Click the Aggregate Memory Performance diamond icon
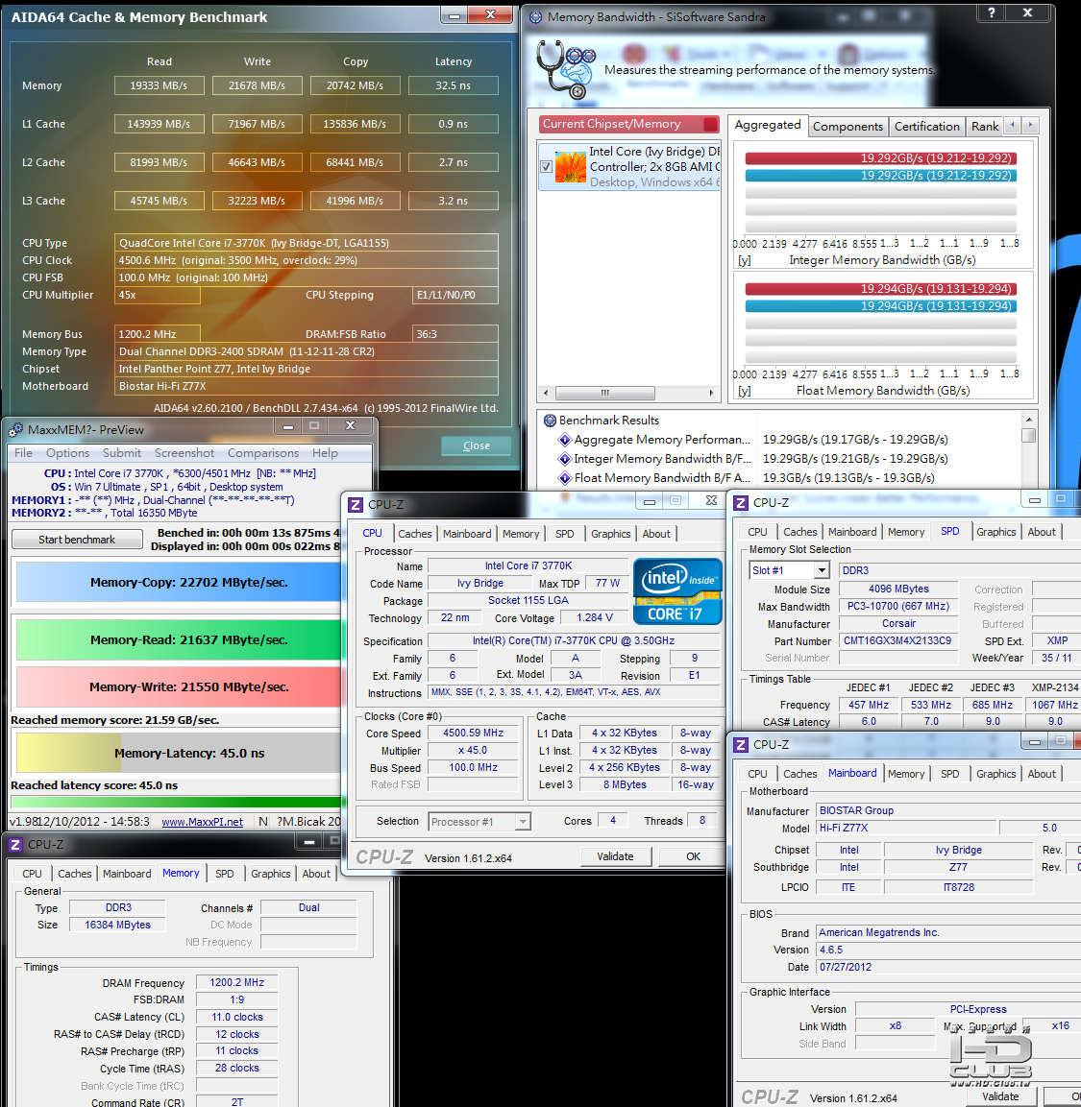Viewport: 1081px width, 1107px height. pos(565,440)
